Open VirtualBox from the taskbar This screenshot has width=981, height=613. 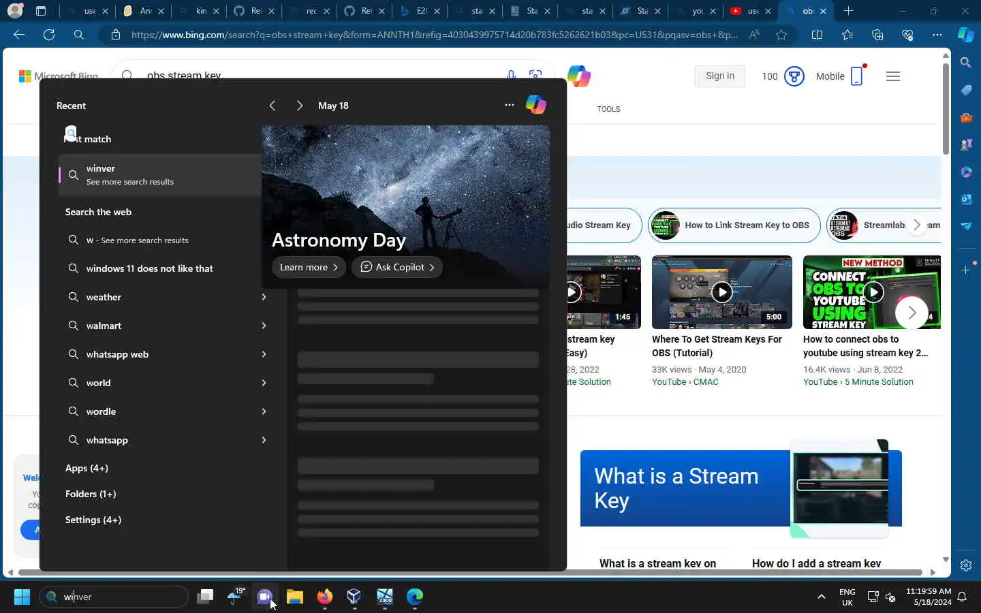pos(354,597)
